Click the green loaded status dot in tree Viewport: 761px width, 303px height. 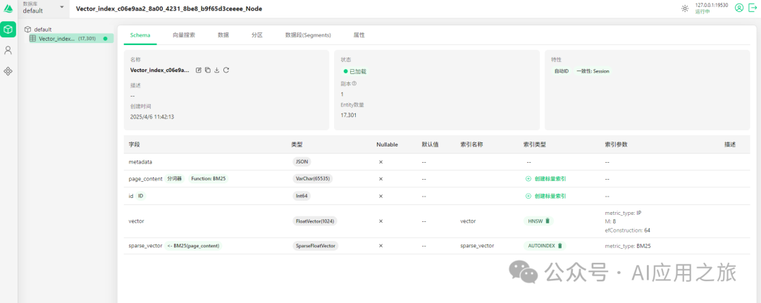(x=105, y=38)
